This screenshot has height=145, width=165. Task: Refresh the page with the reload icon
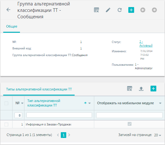coord(120,10)
